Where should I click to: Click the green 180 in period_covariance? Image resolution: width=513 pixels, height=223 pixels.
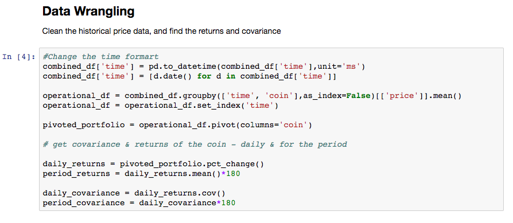click(x=228, y=203)
